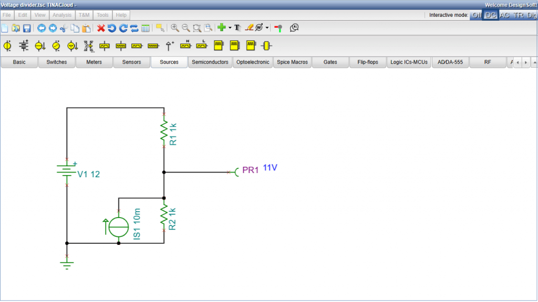Open the Analysis menu
Image resolution: width=538 pixels, height=302 pixels.
(62, 15)
